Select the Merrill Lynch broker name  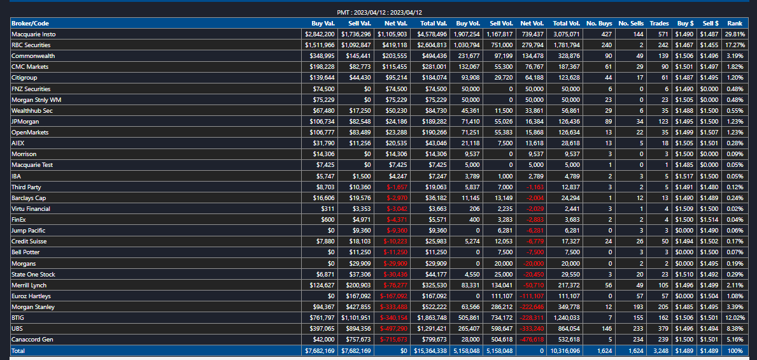tap(29, 285)
